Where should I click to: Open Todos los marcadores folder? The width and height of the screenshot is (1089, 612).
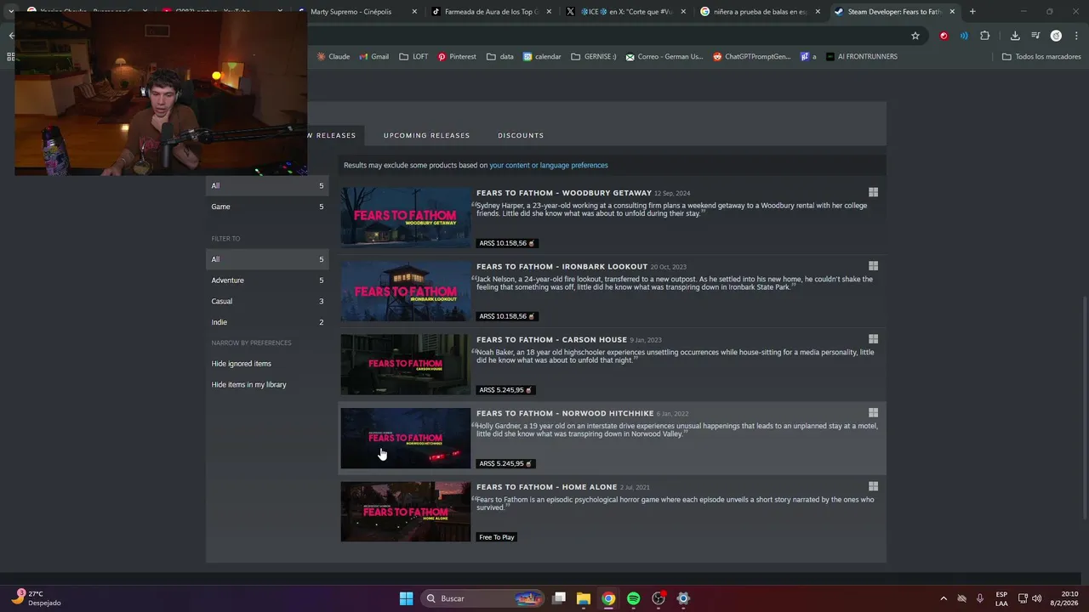[x=1041, y=57]
